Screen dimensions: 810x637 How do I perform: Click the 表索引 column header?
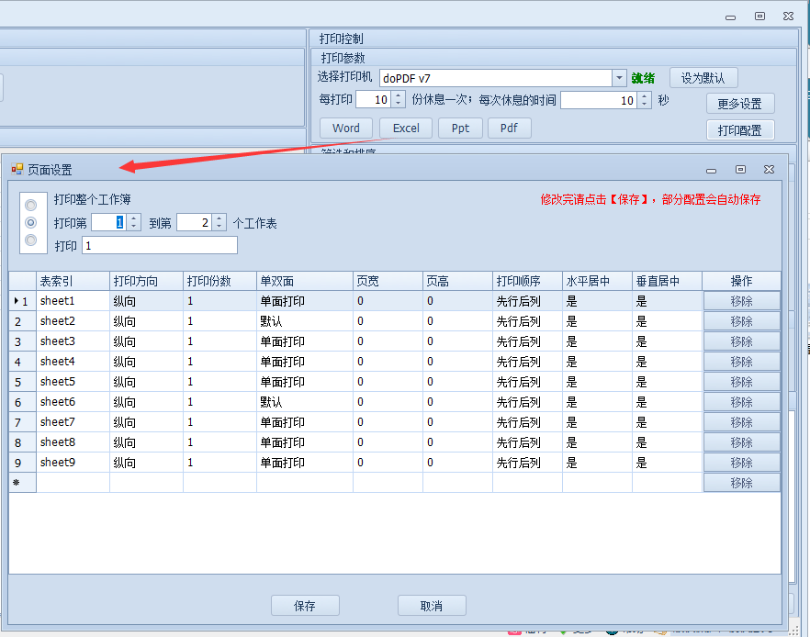point(73,281)
